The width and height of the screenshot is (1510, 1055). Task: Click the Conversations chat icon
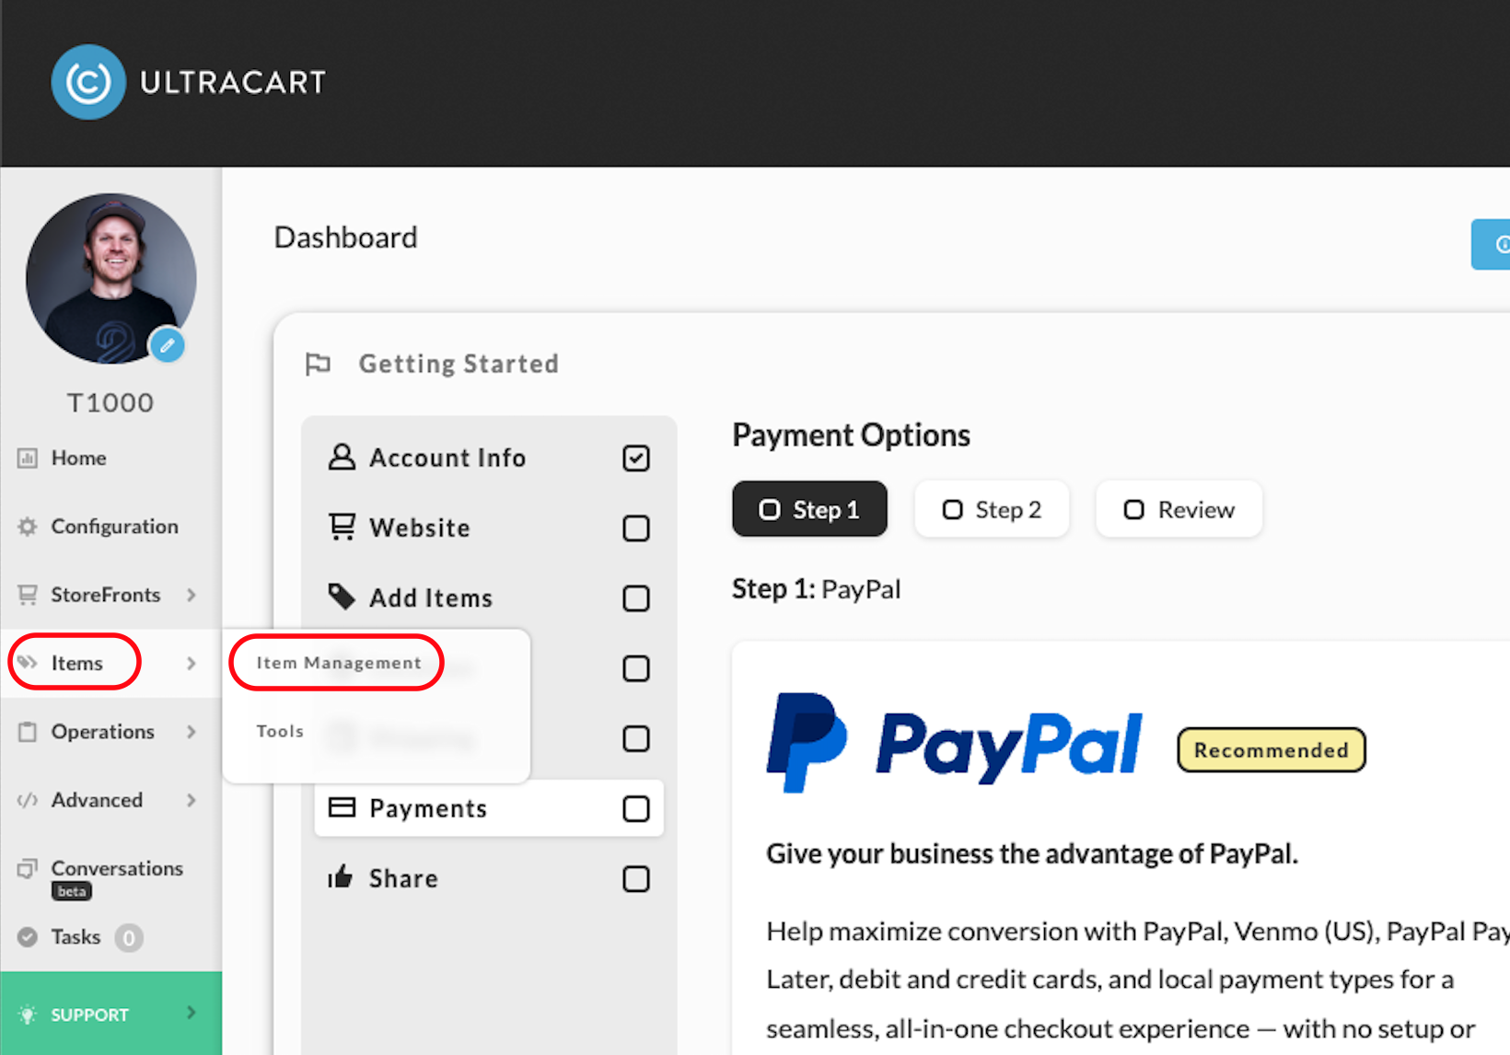tap(28, 868)
